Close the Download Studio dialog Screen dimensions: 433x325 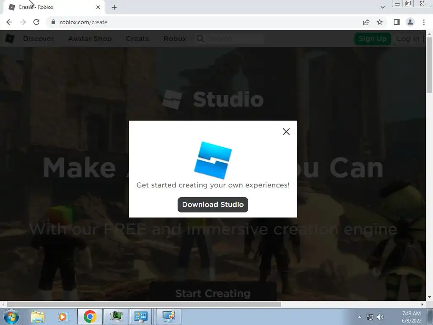click(x=286, y=132)
